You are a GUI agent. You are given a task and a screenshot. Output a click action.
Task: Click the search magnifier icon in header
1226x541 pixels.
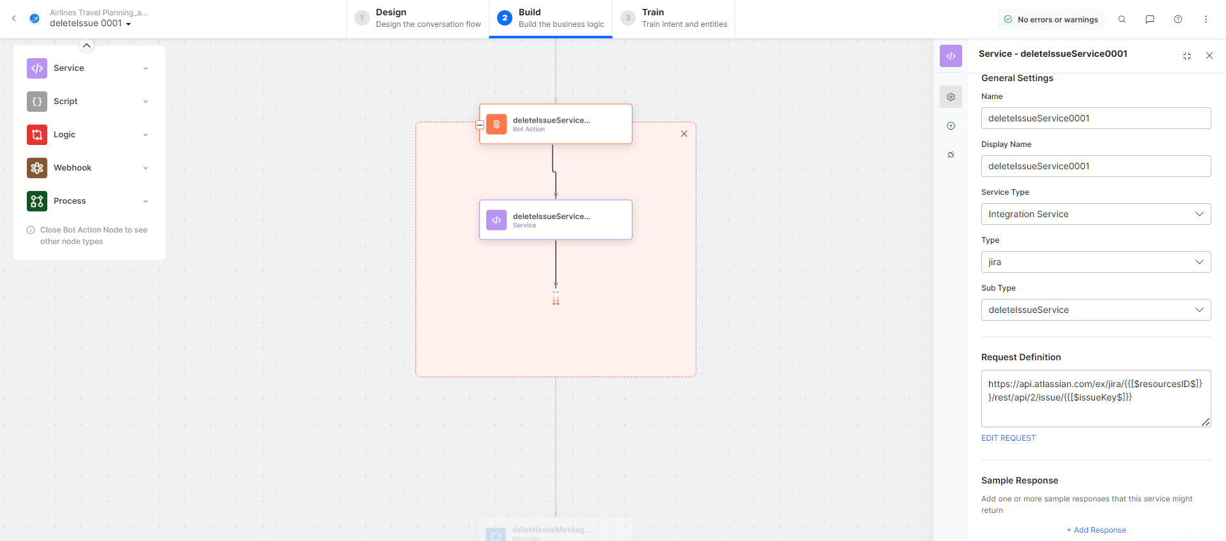point(1121,19)
